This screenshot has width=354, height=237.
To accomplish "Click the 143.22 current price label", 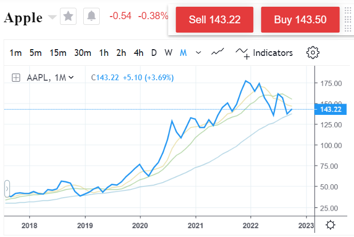I will 331,110.
